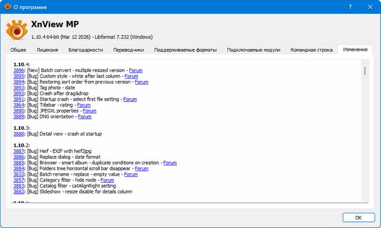This screenshot has width=381, height=228.
Task: Click the 1.10.3: version heading
Action: point(21,128)
